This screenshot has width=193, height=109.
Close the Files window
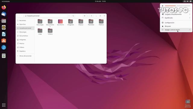(x=104, y=16)
